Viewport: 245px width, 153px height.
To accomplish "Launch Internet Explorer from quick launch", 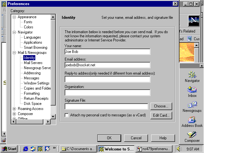I will click(26, 149).
